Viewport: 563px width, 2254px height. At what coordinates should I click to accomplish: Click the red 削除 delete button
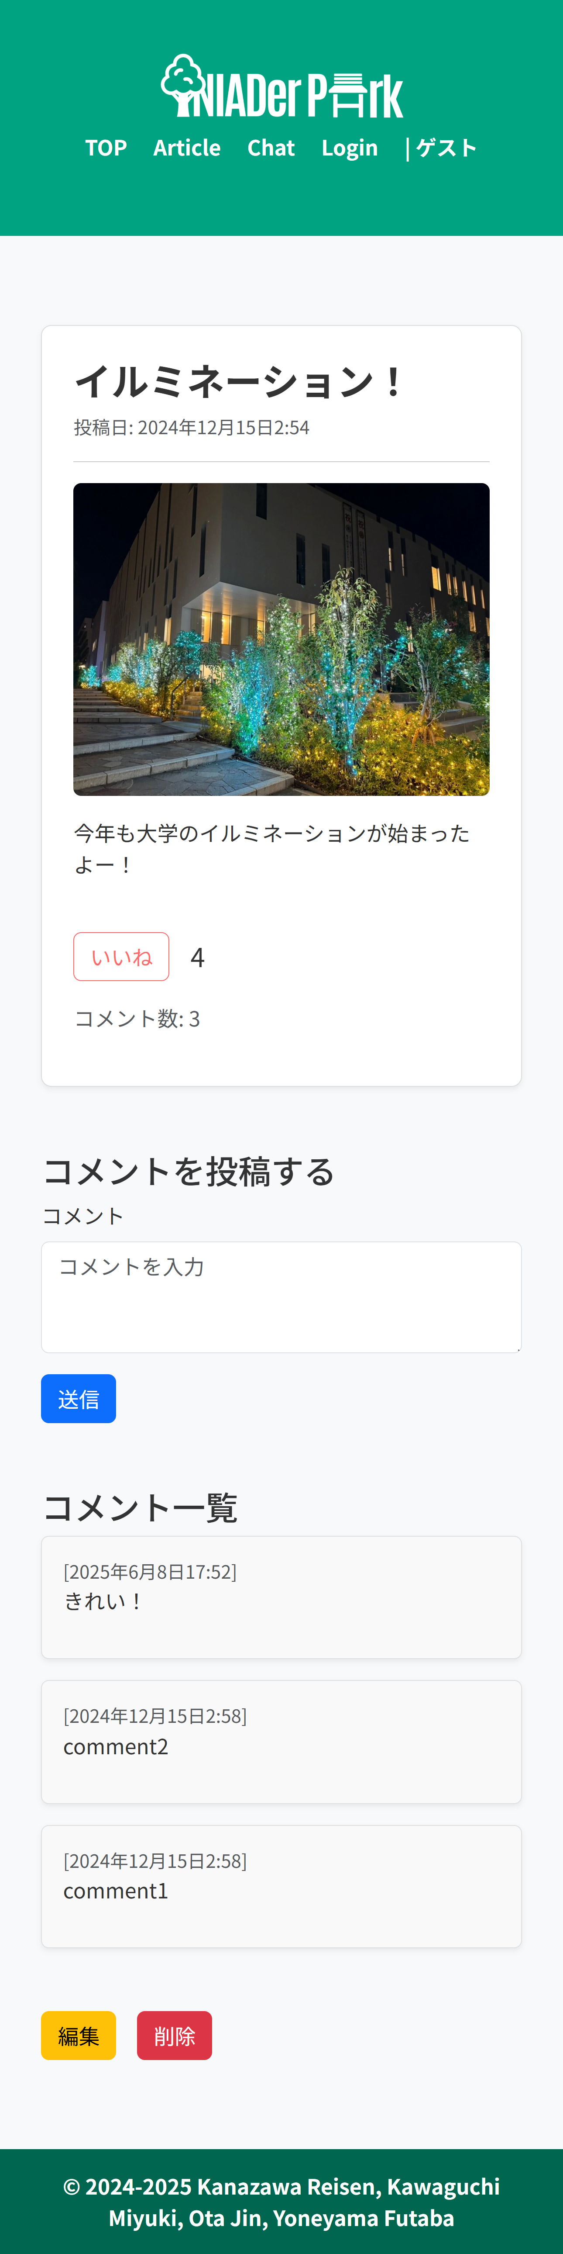pos(175,2035)
